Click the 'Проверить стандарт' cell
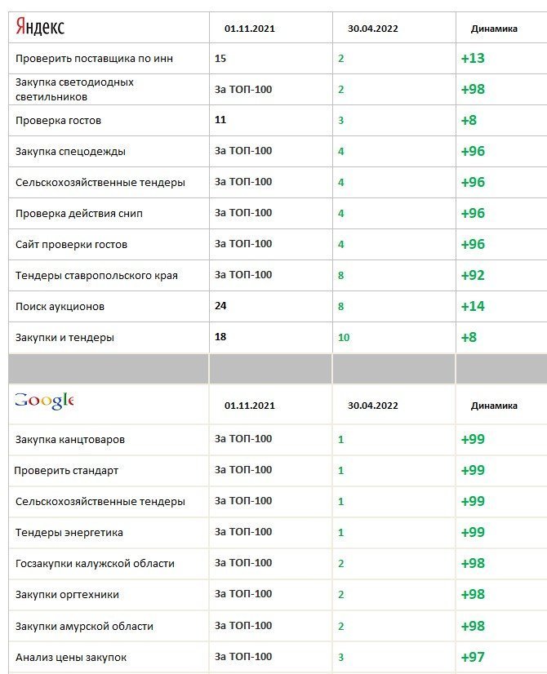 click(x=66, y=471)
